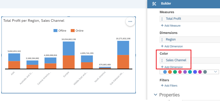Image resolution: width=220 pixels, height=101 pixels.
Task: Click the drag handle beside Total Profit
Action: [x=162, y=19]
